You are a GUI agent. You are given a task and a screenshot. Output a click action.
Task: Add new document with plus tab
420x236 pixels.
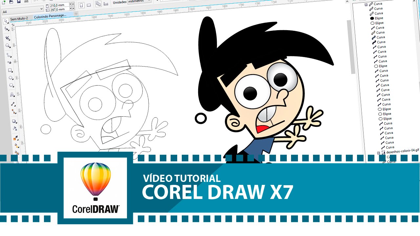(x=76, y=14)
